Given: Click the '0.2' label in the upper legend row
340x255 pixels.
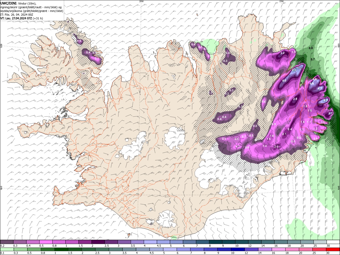Looking at the screenshot, I should [2, 246].
